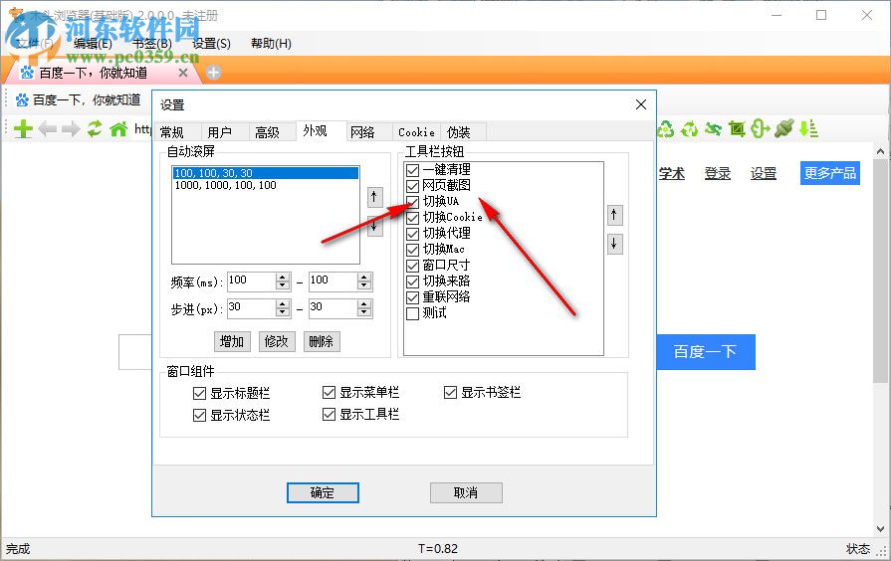Close the 百度一下，你就知道 tab with its X
The height and width of the screenshot is (561, 891).
point(182,73)
